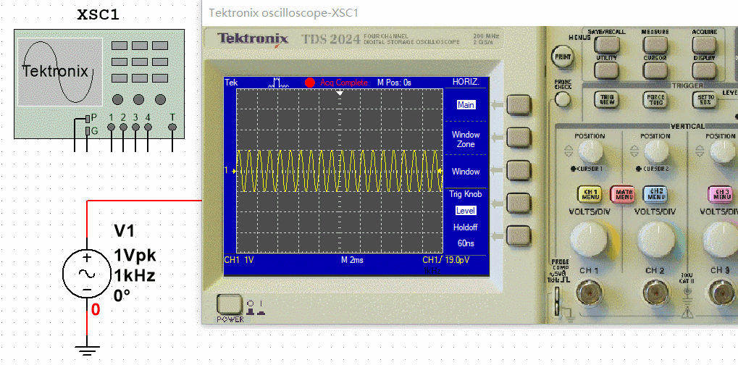Click the yellow CH1 MENU button
The height and width of the screenshot is (365, 738).
(x=590, y=194)
